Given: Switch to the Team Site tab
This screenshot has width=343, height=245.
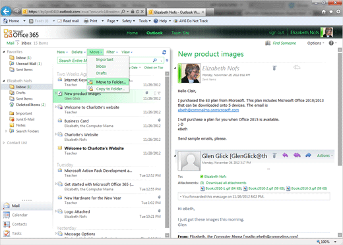Looking at the screenshot, I should (x=180, y=33).
